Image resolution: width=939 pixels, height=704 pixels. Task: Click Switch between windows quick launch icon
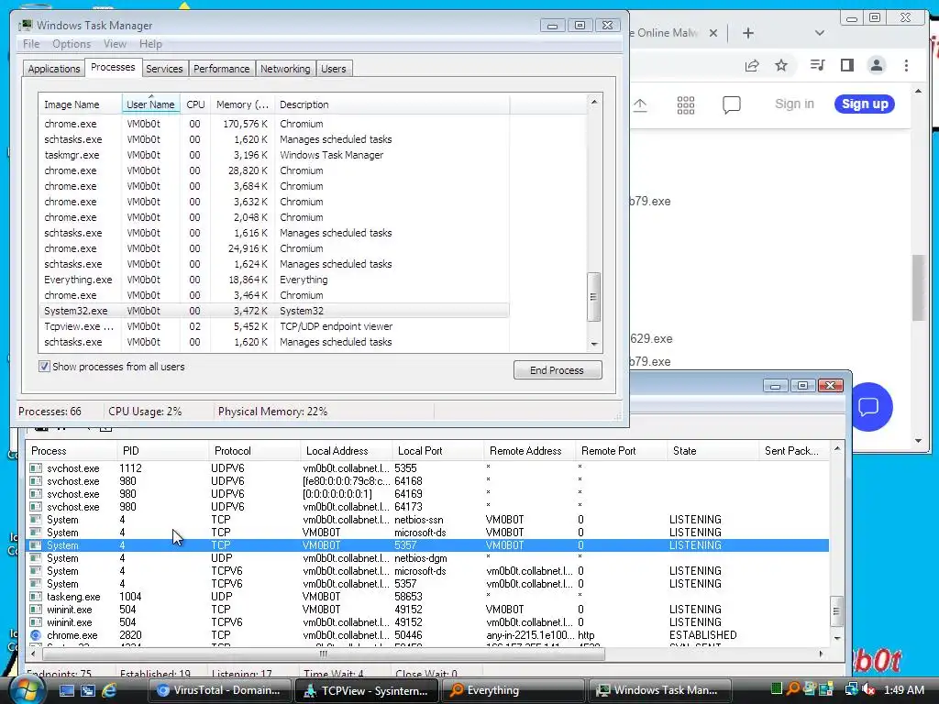88,690
